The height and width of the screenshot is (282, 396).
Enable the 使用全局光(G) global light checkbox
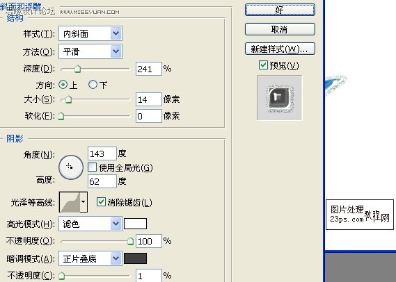pyautogui.click(x=92, y=167)
